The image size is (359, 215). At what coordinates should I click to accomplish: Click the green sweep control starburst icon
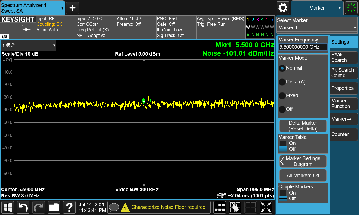coord(351,8)
